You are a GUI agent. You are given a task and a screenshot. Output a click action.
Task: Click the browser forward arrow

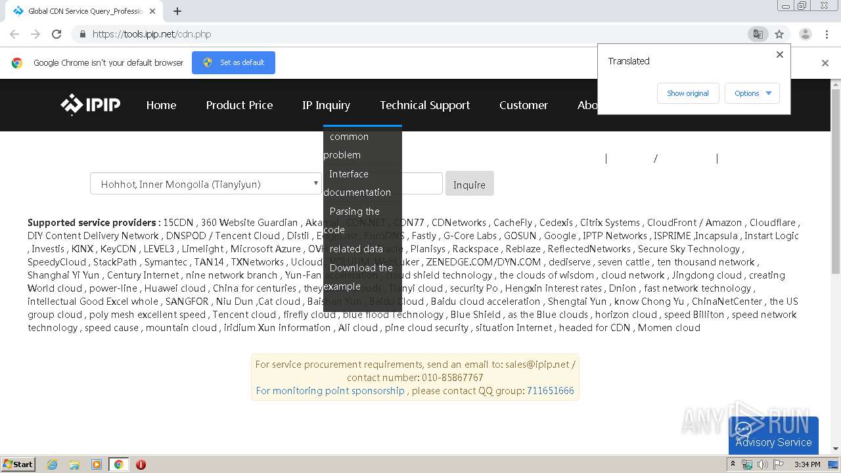(x=35, y=34)
